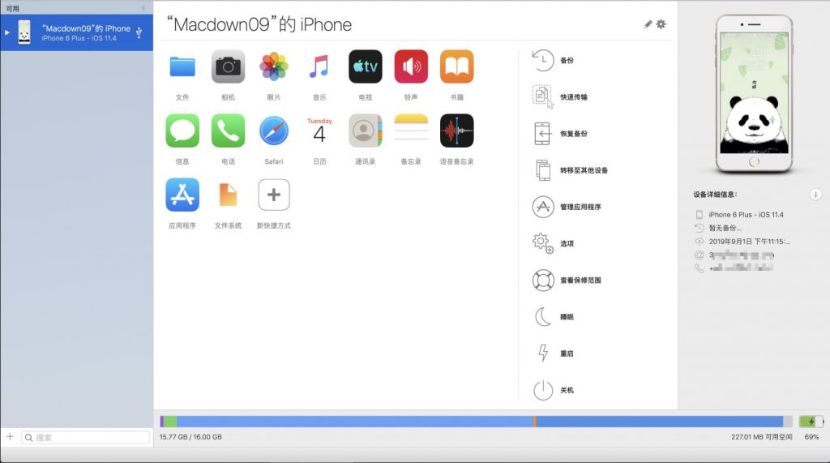Open the 通讯录 (Contacts) icon

tap(366, 131)
